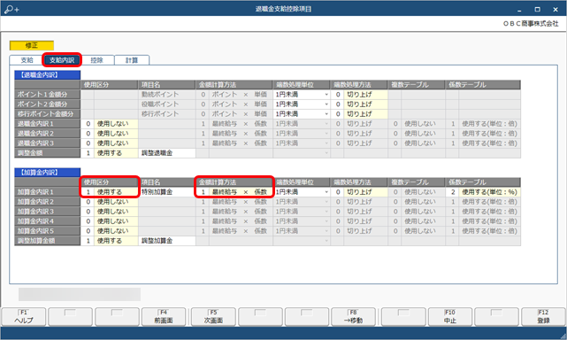Click 係数テーブル cell for 退職金内訳2
This screenshot has width=567, height=340.
pyautogui.click(x=483, y=134)
